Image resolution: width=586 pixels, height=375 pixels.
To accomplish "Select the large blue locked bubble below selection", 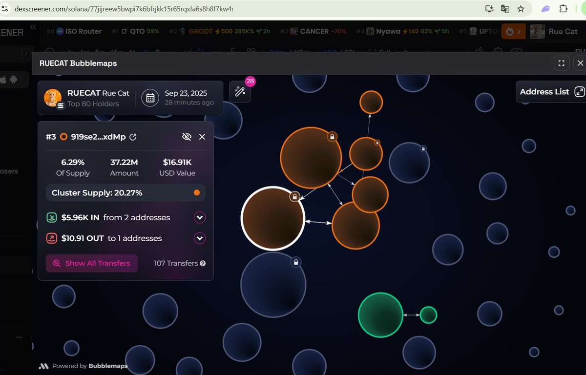I will 273,285.
